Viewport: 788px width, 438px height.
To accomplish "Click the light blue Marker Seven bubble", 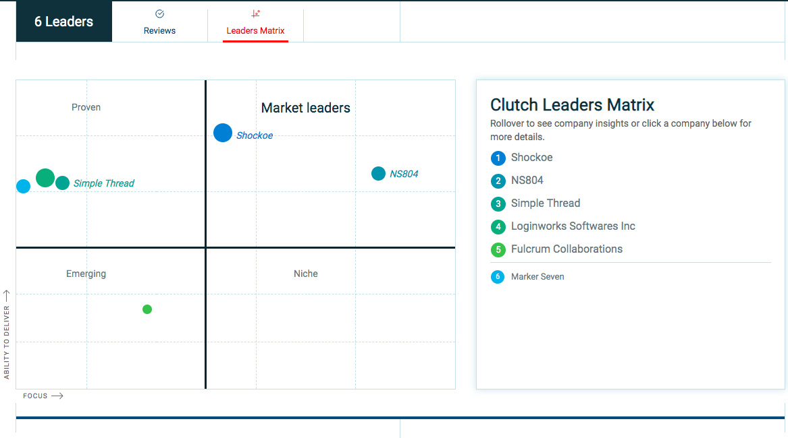I will coord(23,186).
